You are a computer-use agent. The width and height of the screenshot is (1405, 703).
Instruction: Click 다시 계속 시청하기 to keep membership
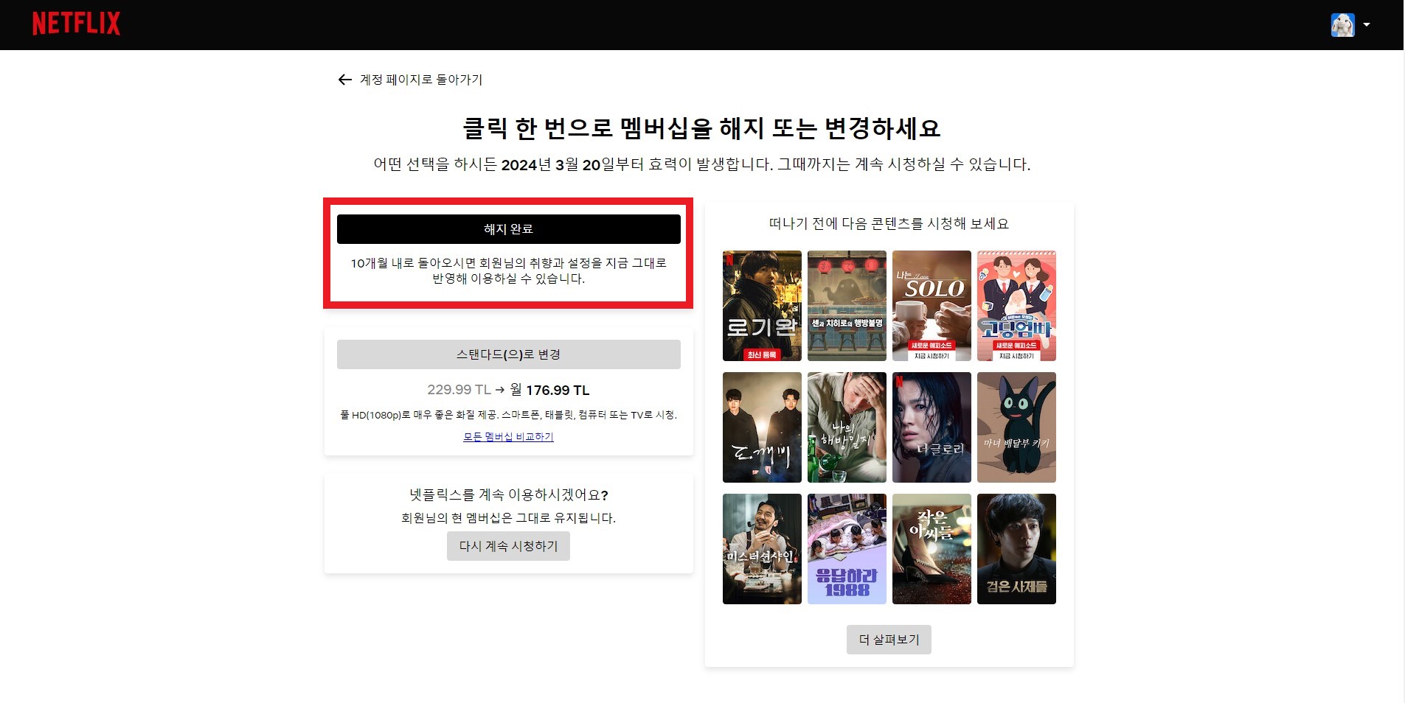click(508, 545)
